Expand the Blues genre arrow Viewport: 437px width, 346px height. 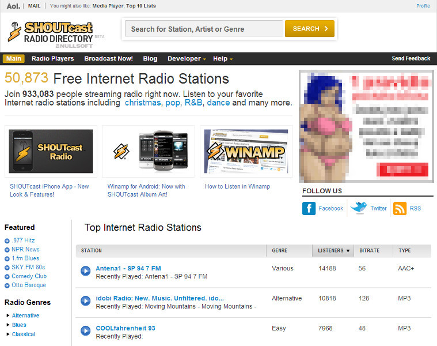pyautogui.click(x=8, y=325)
